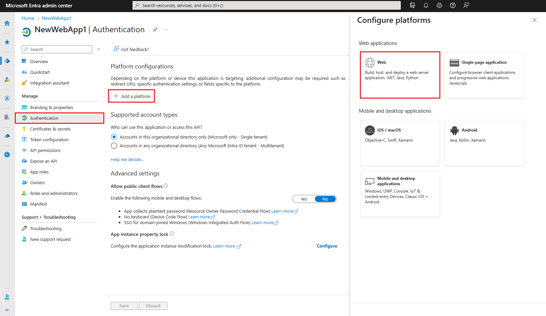This screenshot has height=316, width=546.
Task: Open the notifications bell
Action: pyautogui.click(x=426, y=5)
